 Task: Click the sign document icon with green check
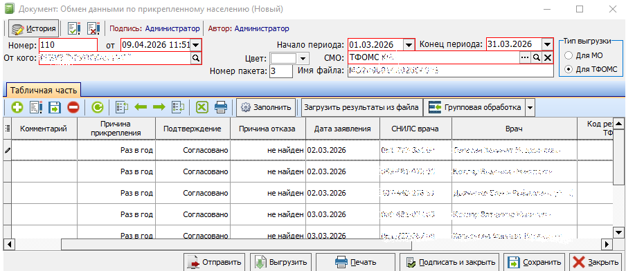(x=74, y=29)
